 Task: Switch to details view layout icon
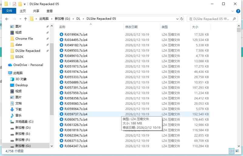pyautogui.click(x=231, y=151)
